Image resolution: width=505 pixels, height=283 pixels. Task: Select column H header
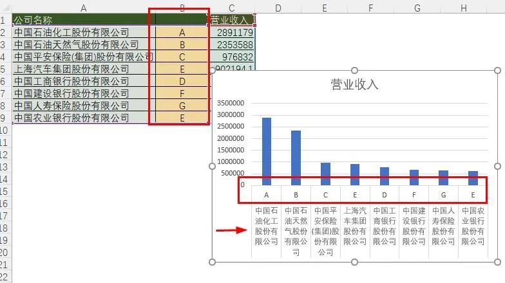pos(464,8)
